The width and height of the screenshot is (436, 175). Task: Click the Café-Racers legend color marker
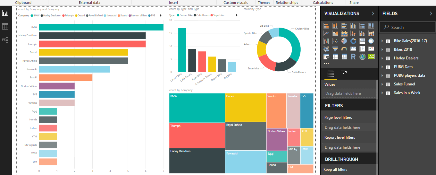click(195, 15)
